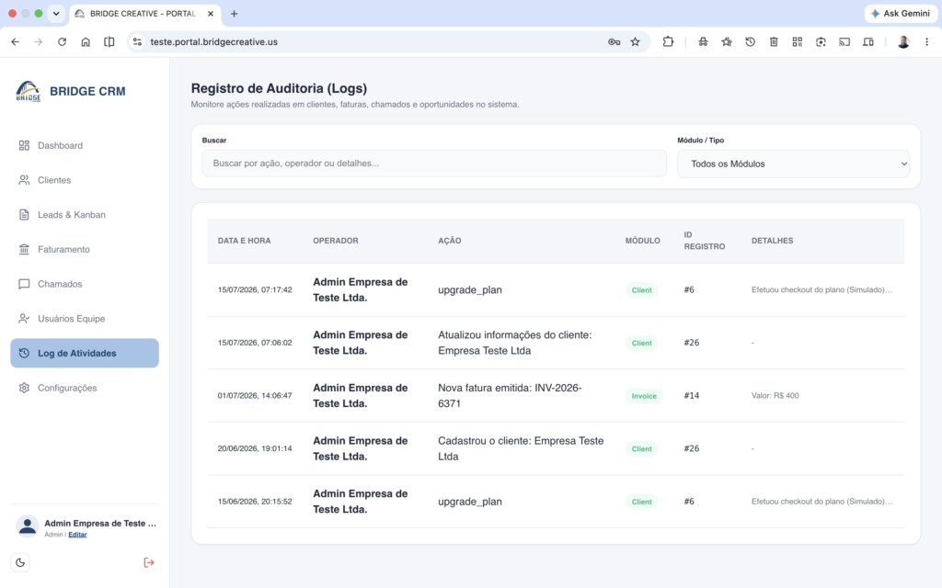Open Configurações in the sidebar

(x=85, y=389)
